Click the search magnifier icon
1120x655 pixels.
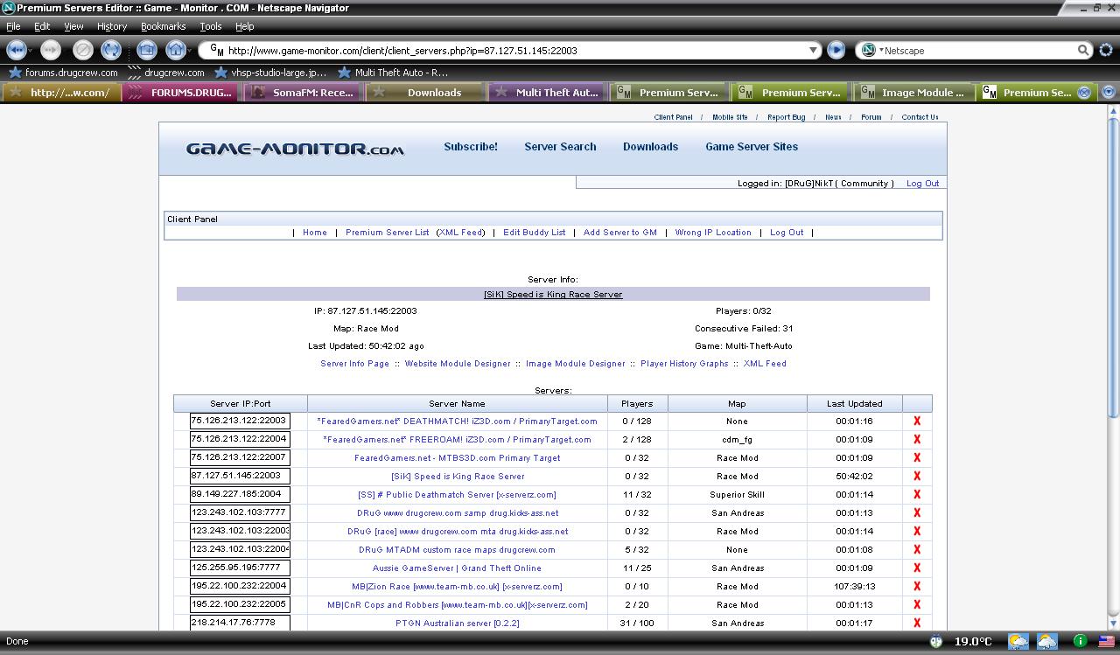[x=1083, y=51]
